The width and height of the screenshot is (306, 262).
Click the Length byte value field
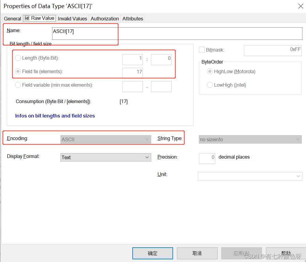(132, 59)
